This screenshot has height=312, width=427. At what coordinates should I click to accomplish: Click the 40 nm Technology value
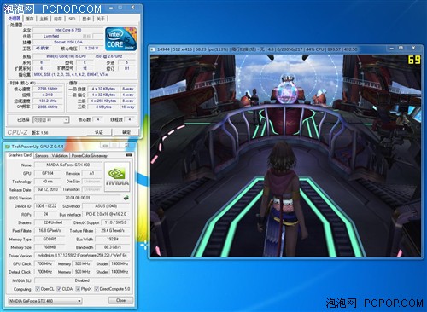pyautogui.click(x=48, y=182)
